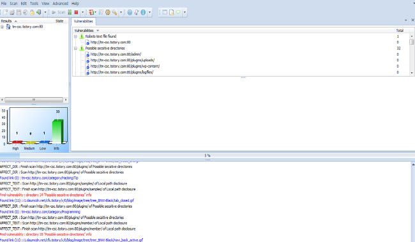
Task: Select tm-csc.tistory.com:80 in Results tree
Action: (27, 27)
